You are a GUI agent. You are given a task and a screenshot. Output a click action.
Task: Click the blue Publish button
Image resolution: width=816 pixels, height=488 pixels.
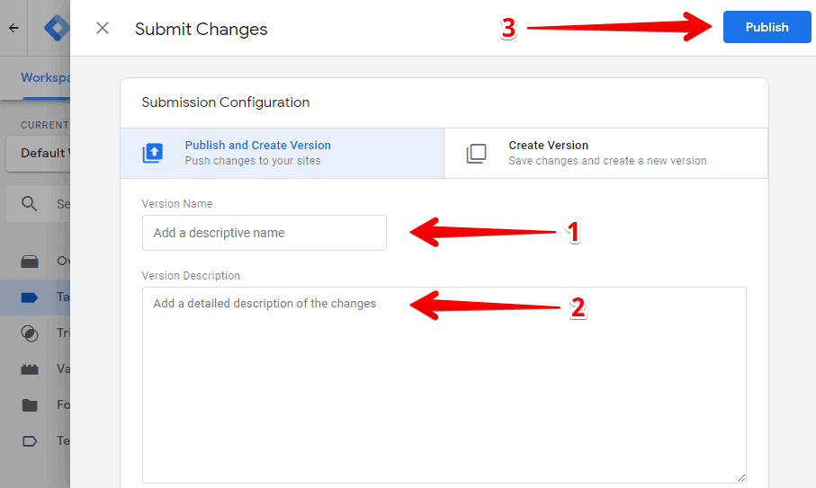pyautogui.click(x=767, y=27)
